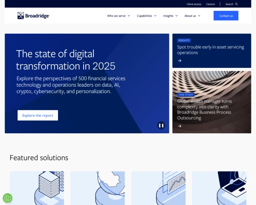Expand Who we serve chevron
This screenshot has width=256, height=205.
129,16
